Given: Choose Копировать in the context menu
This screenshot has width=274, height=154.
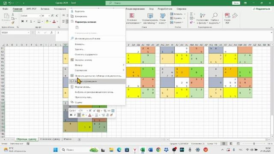Looking at the screenshot, I should (x=97, y=16).
